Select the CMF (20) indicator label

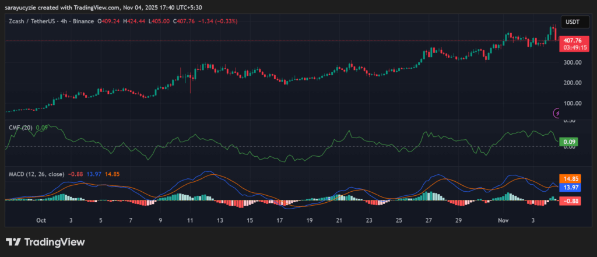(20, 127)
